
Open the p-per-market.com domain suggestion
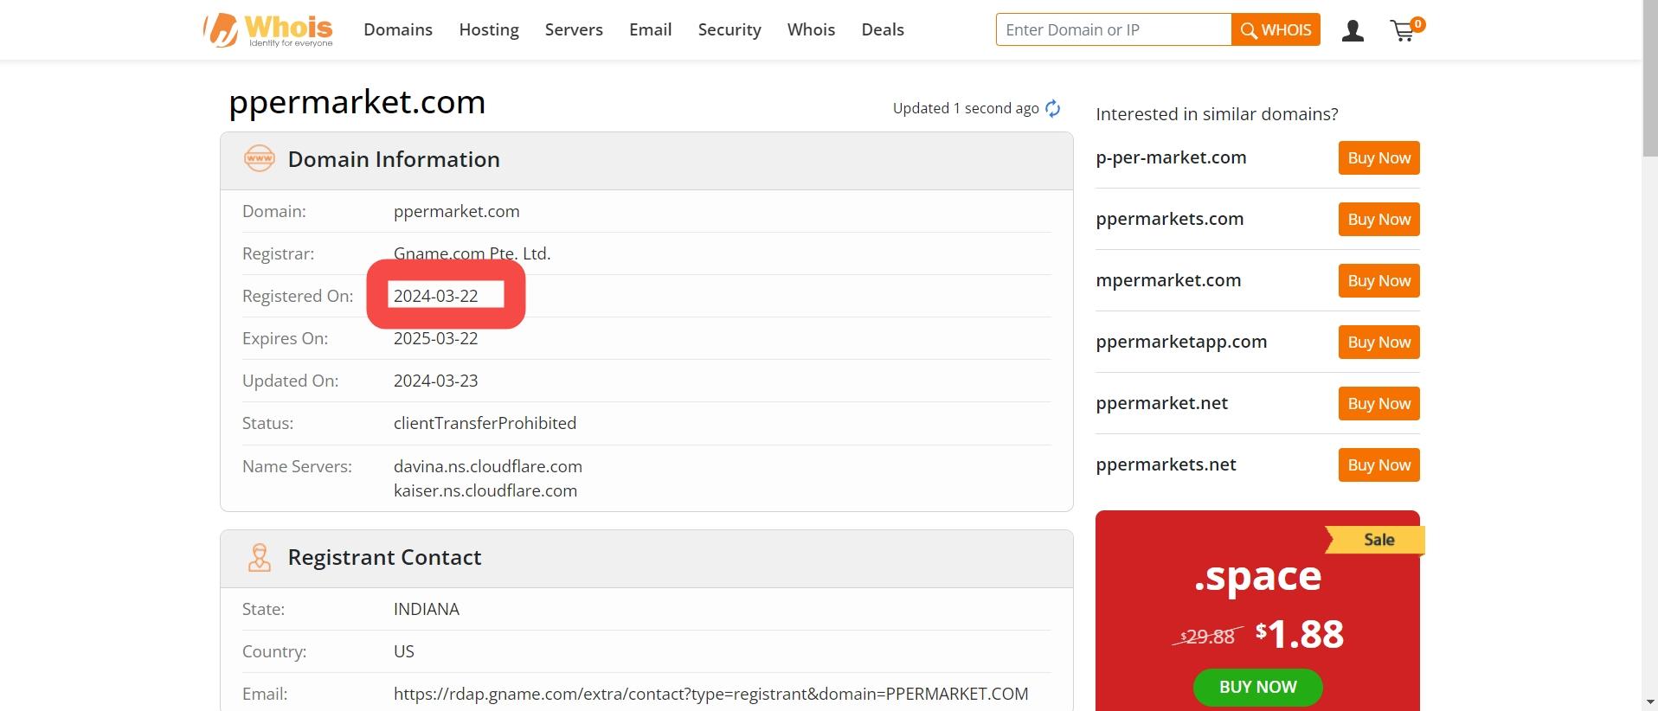[1171, 157]
